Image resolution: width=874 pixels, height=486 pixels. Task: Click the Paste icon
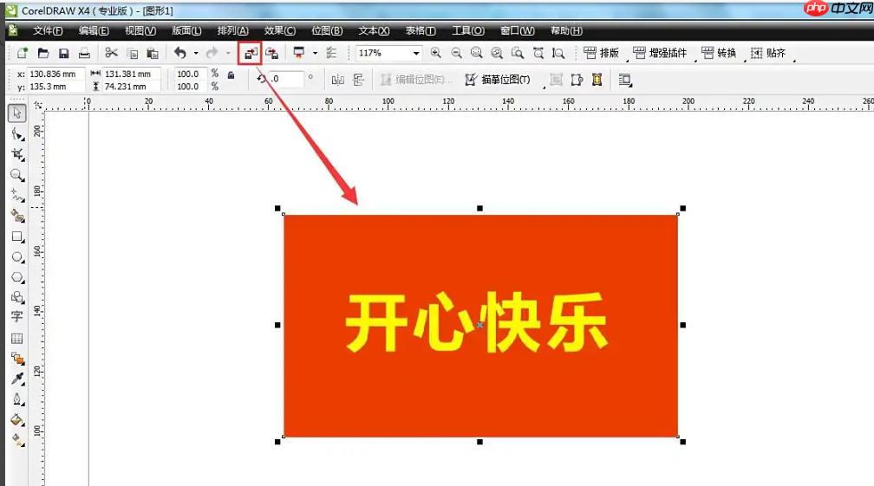pos(153,54)
